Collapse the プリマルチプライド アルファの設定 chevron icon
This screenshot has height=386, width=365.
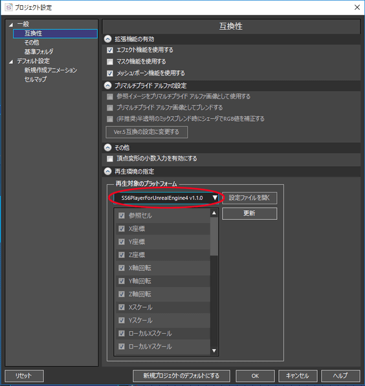(107, 85)
